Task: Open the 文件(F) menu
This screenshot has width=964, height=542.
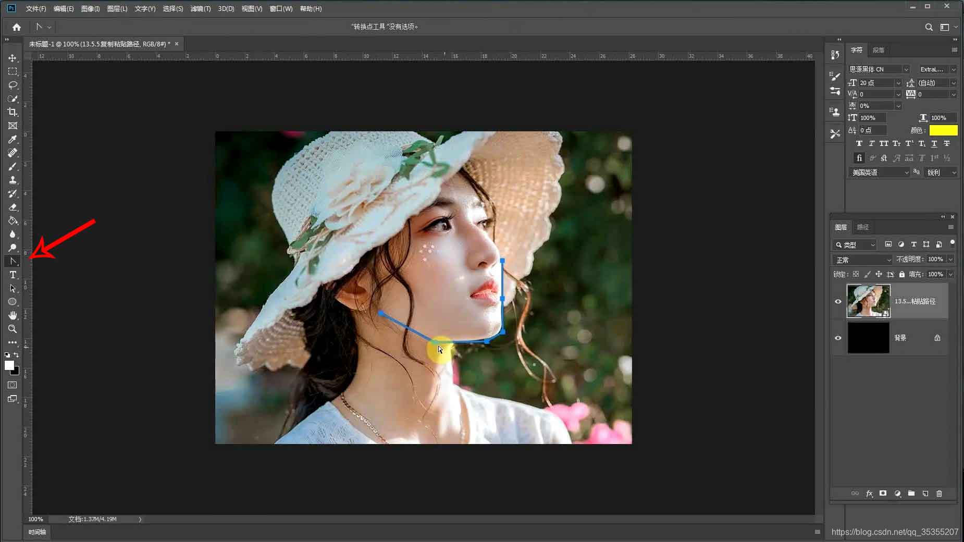Action: click(x=36, y=9)
